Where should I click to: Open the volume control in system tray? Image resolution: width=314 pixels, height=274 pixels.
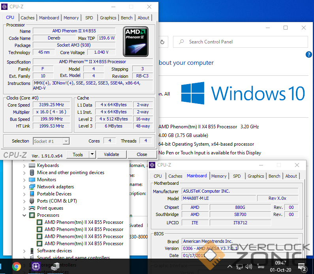249,266
